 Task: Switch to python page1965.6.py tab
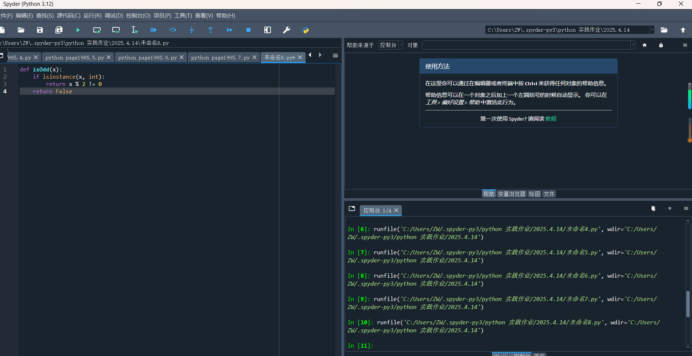coord(147,58)
